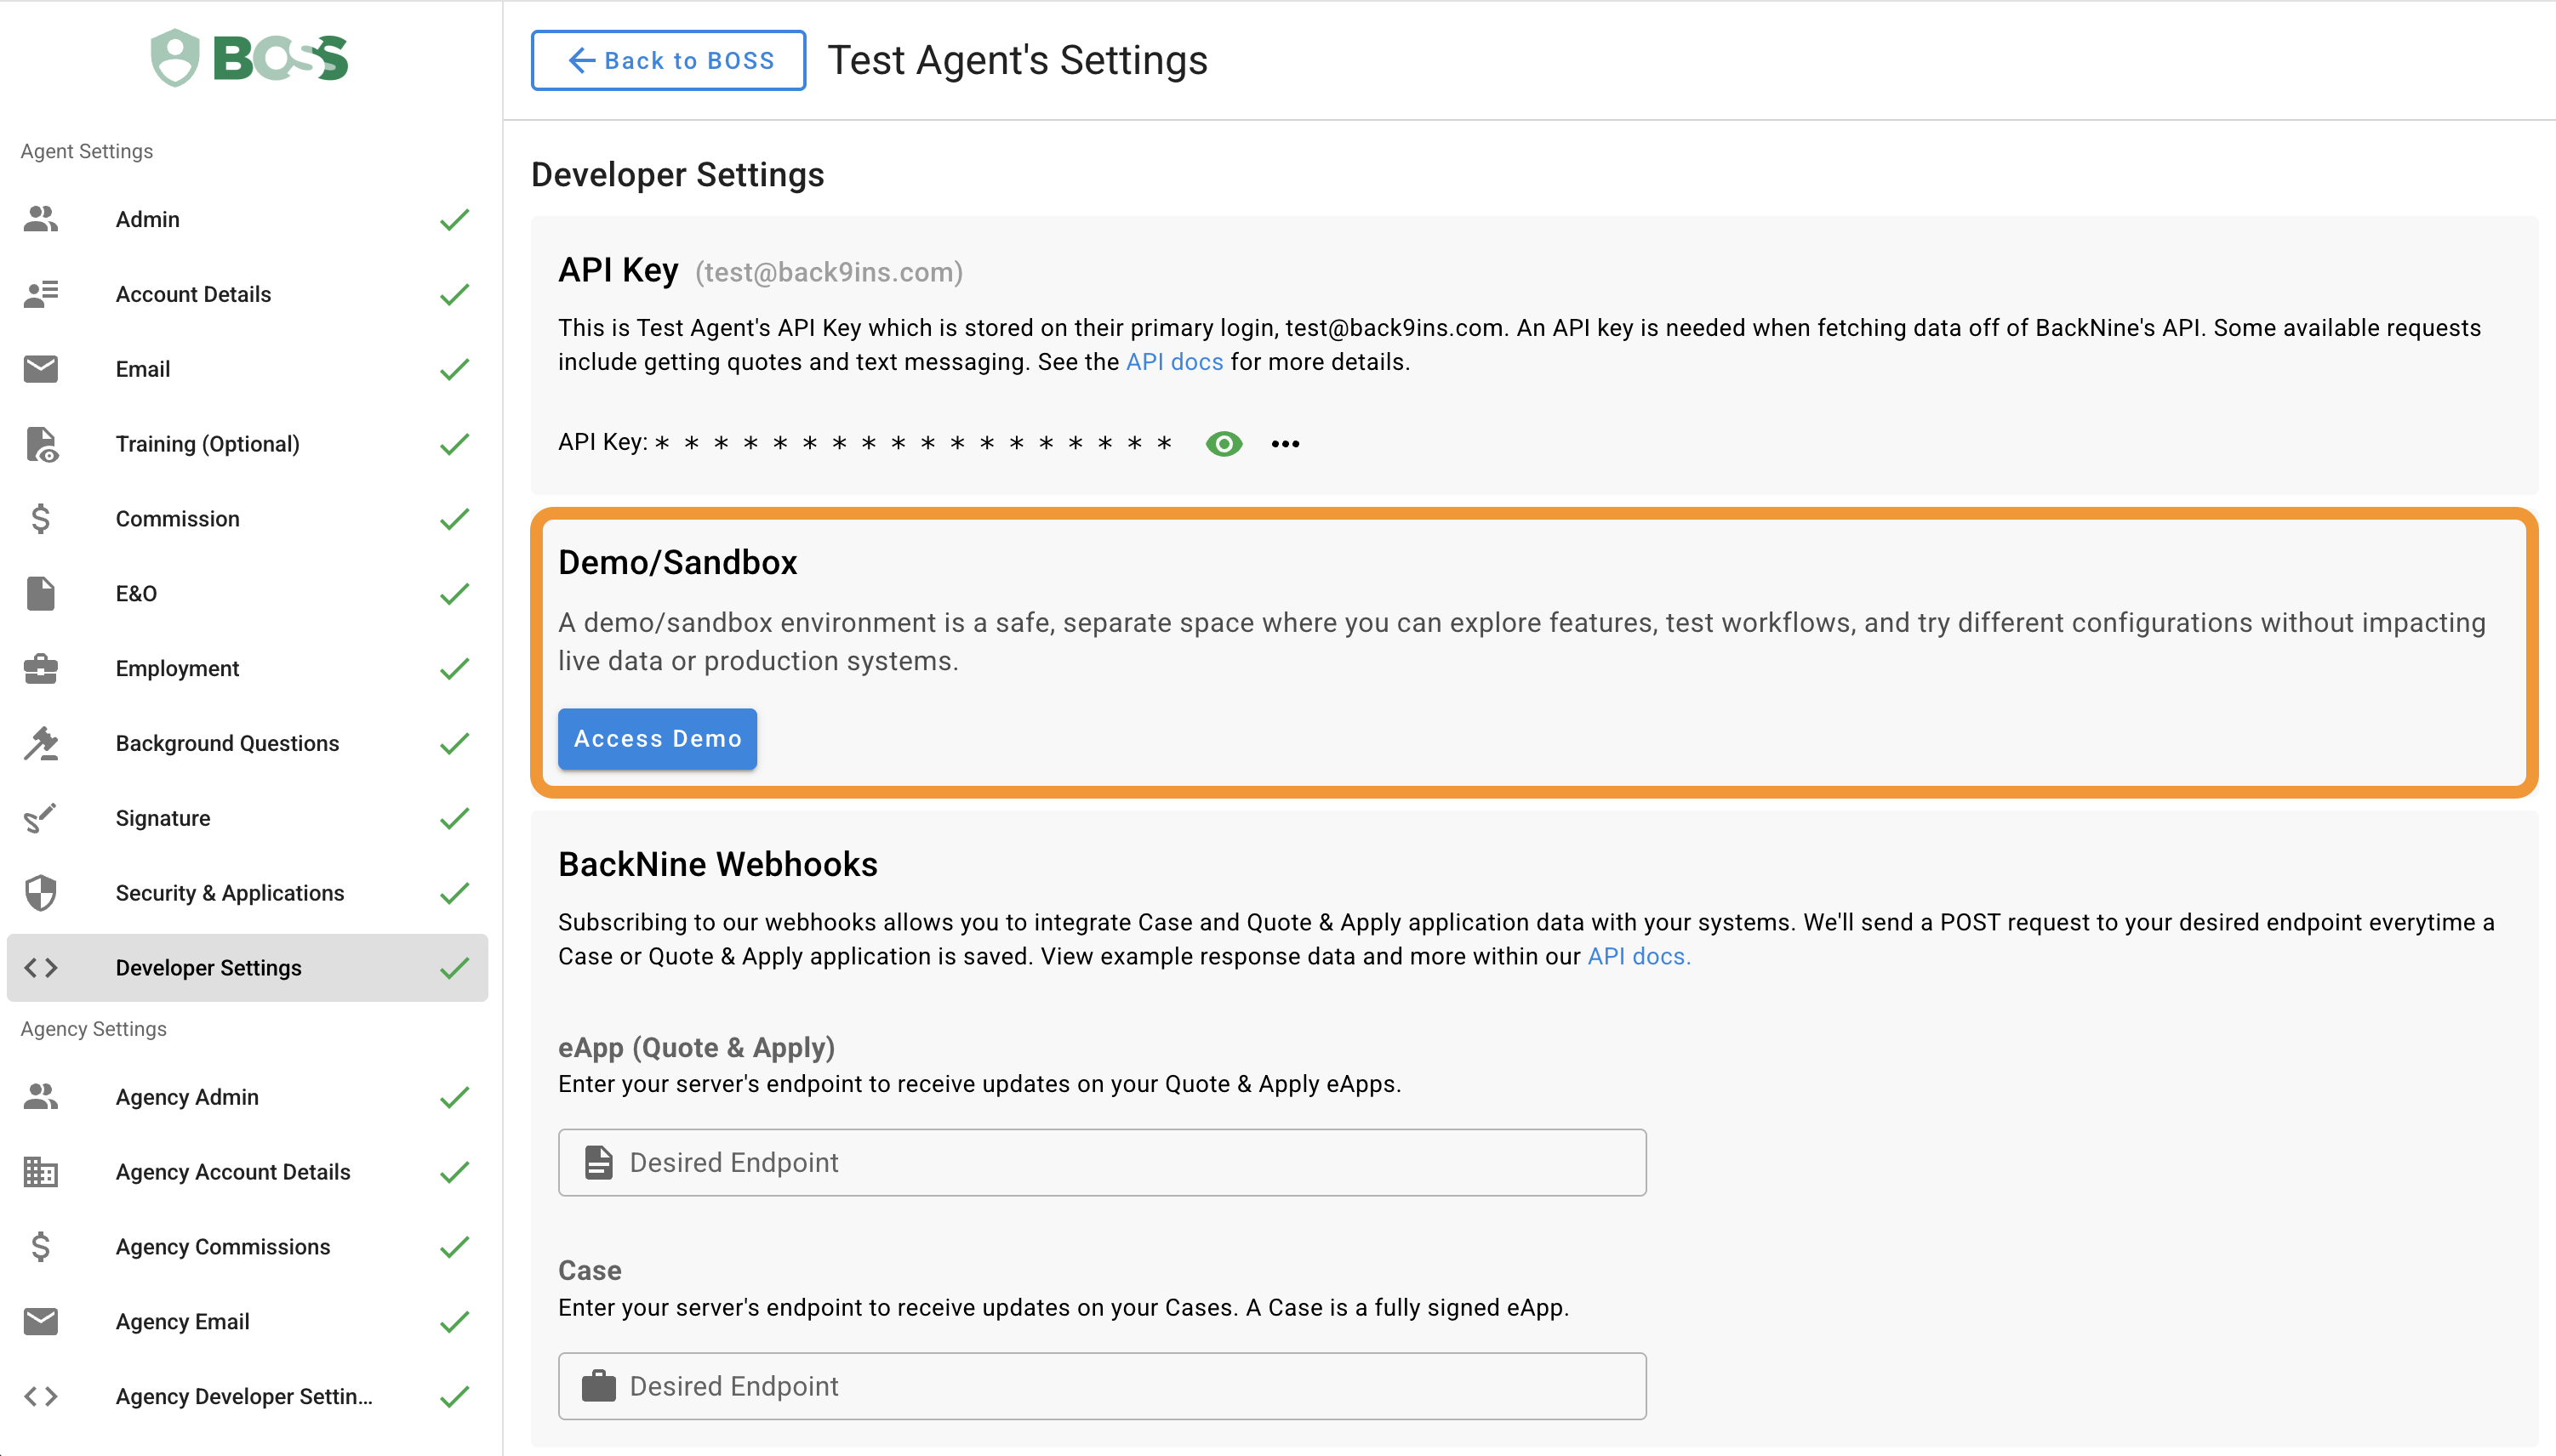The width and height of the screenshot is (2556, 1456).
Task: Open Account Details section
Action: pyautogui.click(x=247, y=294)
